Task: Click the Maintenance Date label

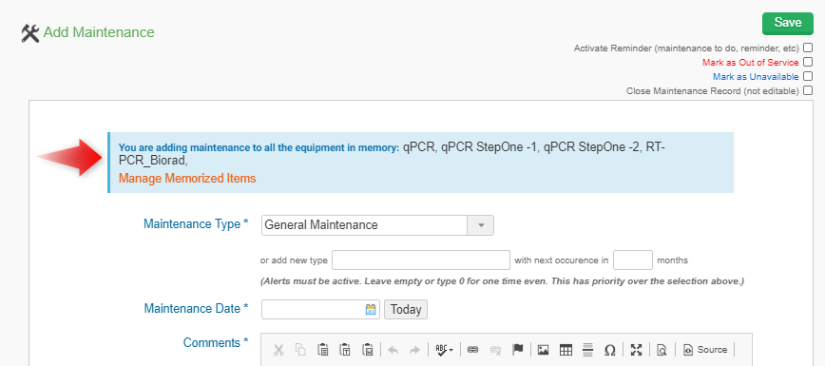Action: tap(196, 308)
